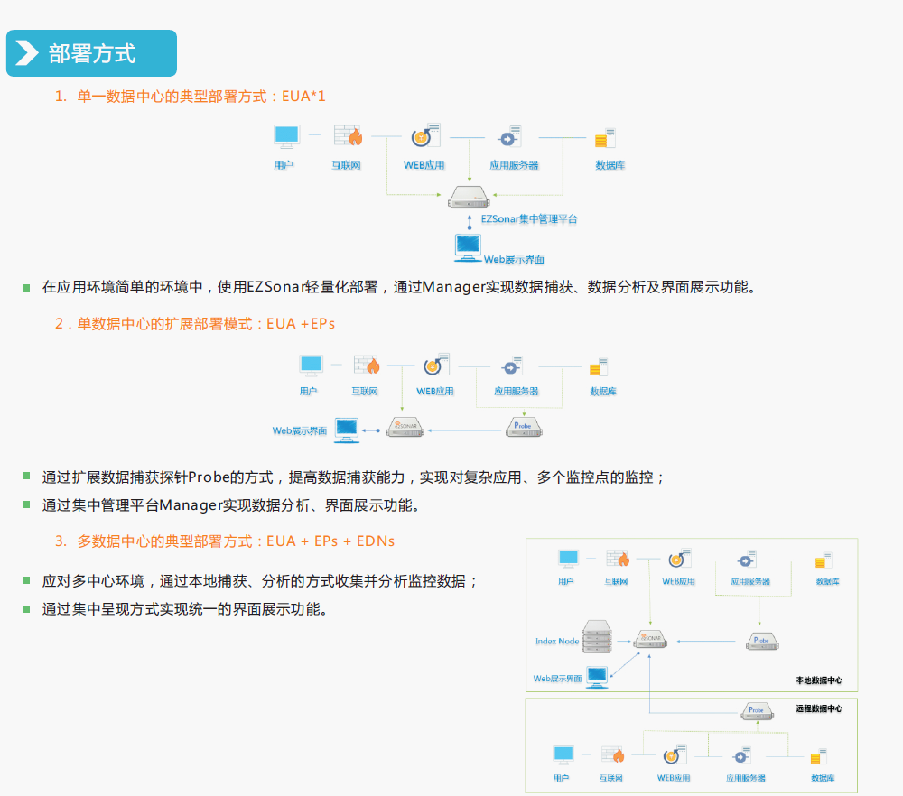Screen dimensions: 903x796
Task: Click the WEB应用 icon in the EUA*1 diagram
Action: (425, 135)
